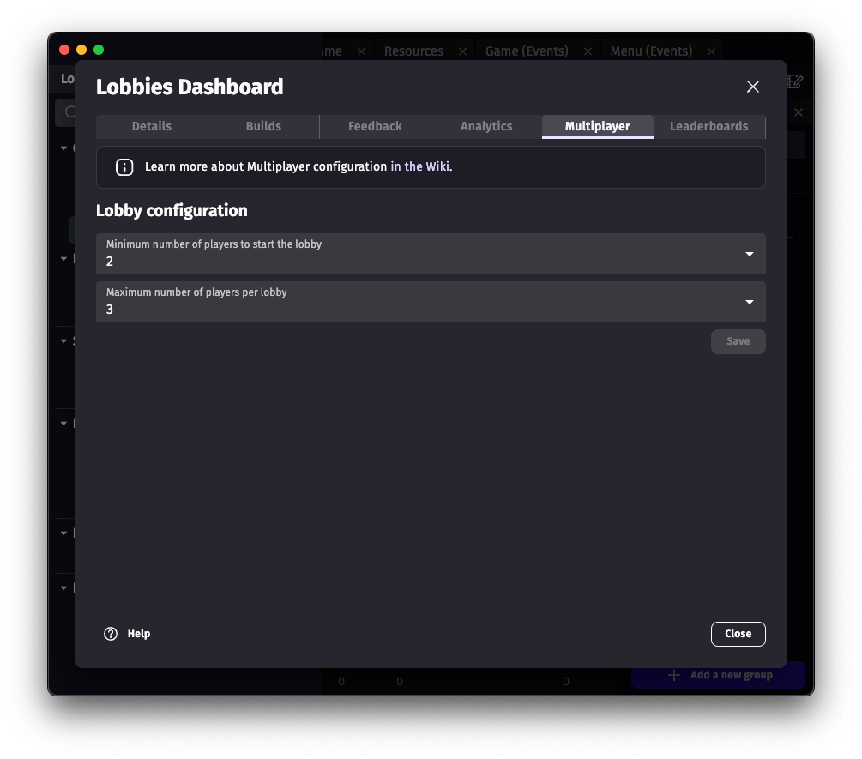This screenshot has height=759, width=862.
Task: Click the Help question mark icon
Action: coord(110,633)
